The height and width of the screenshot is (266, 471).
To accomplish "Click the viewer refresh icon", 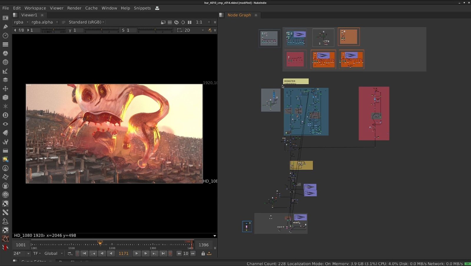I will click(x=176, y=22).
